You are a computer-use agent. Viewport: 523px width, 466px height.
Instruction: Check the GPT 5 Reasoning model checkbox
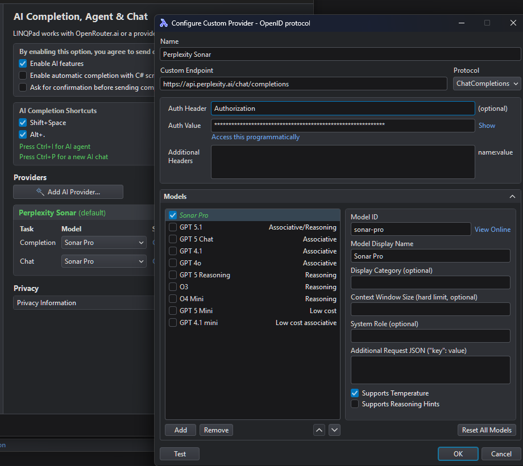tap(173, 275)
